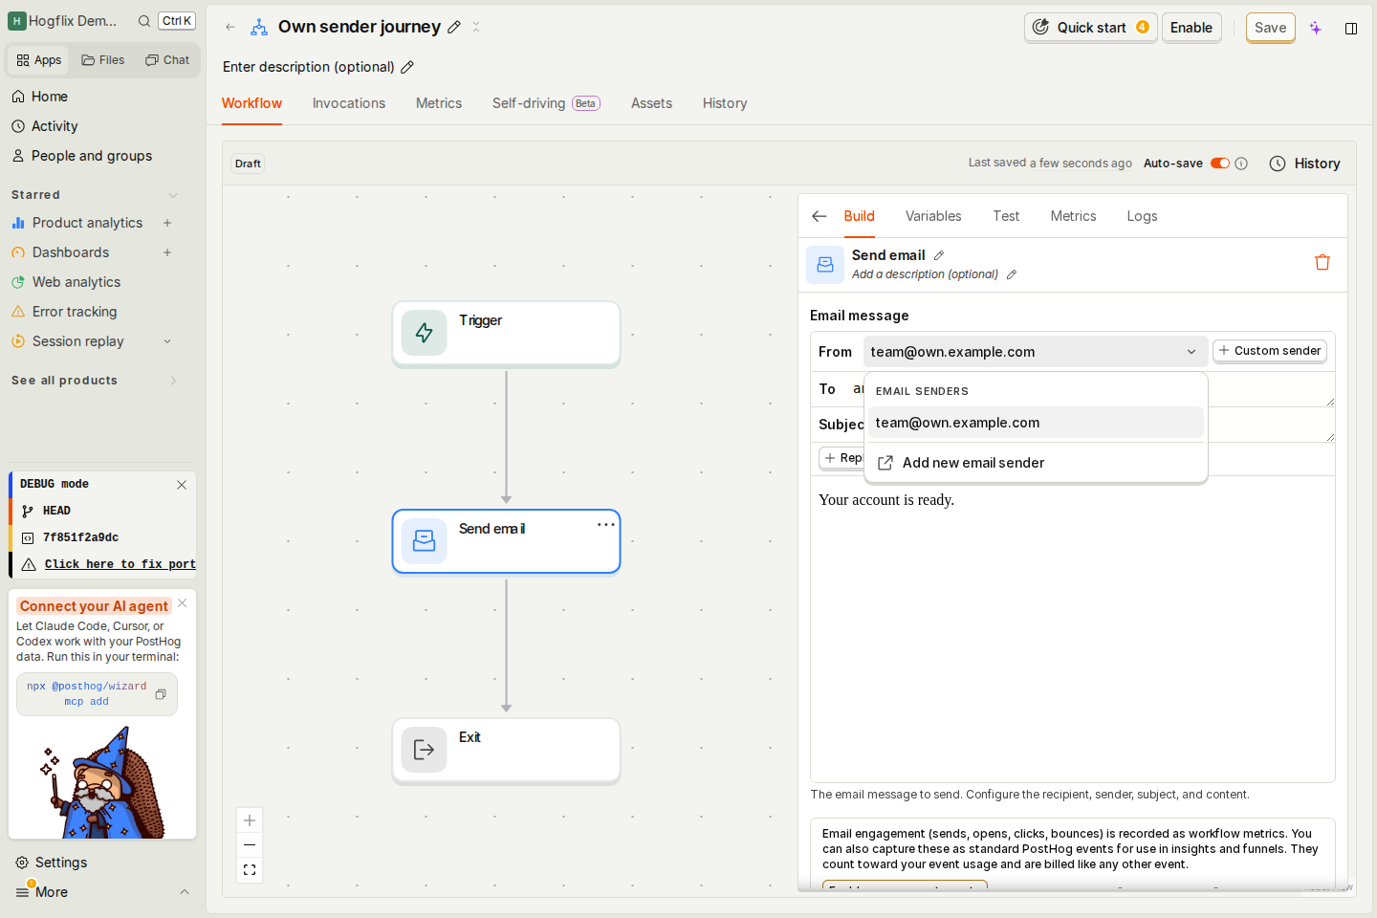Viewport: 1377px width, 918px height.
Task: Open the search icon in sidebar
Action: pyautogui.click(x=144, y=21)
